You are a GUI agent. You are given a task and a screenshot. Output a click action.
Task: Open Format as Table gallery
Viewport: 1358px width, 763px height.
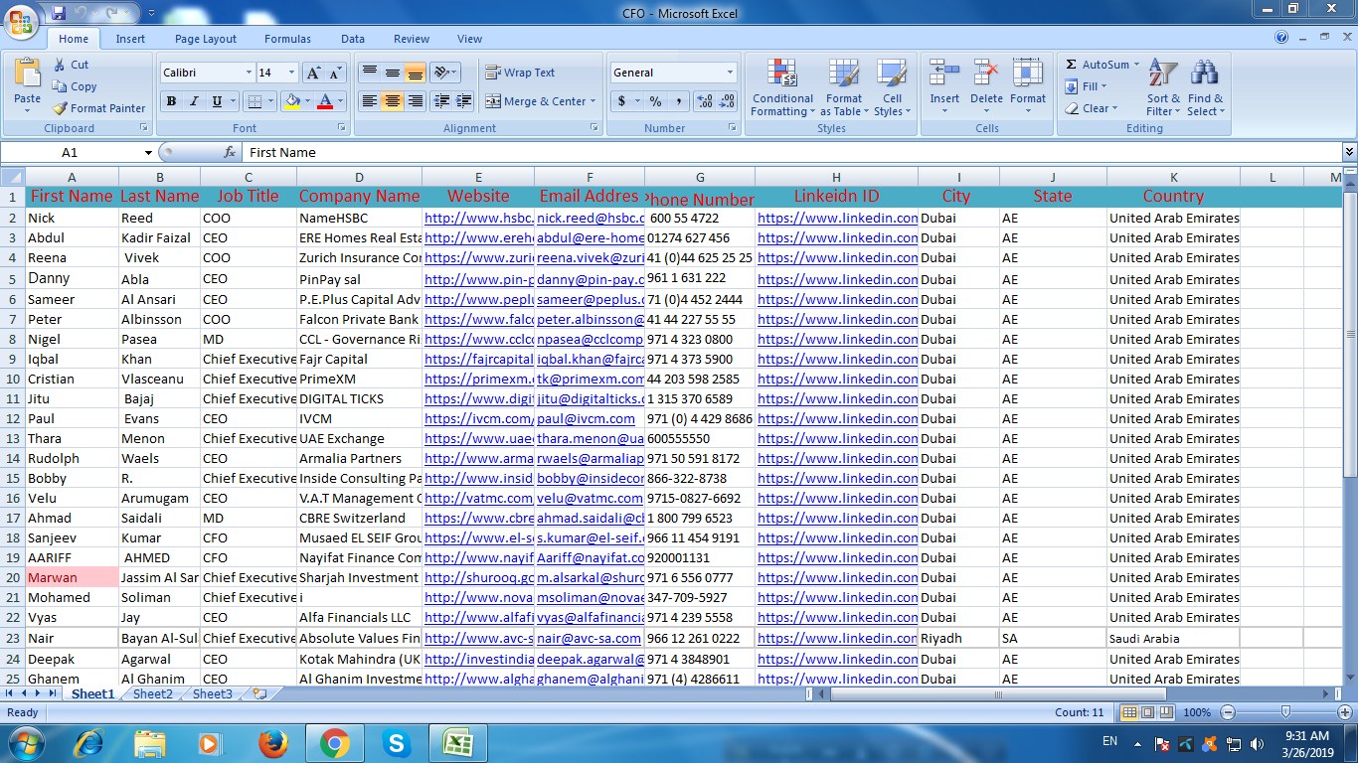[844, 87]
